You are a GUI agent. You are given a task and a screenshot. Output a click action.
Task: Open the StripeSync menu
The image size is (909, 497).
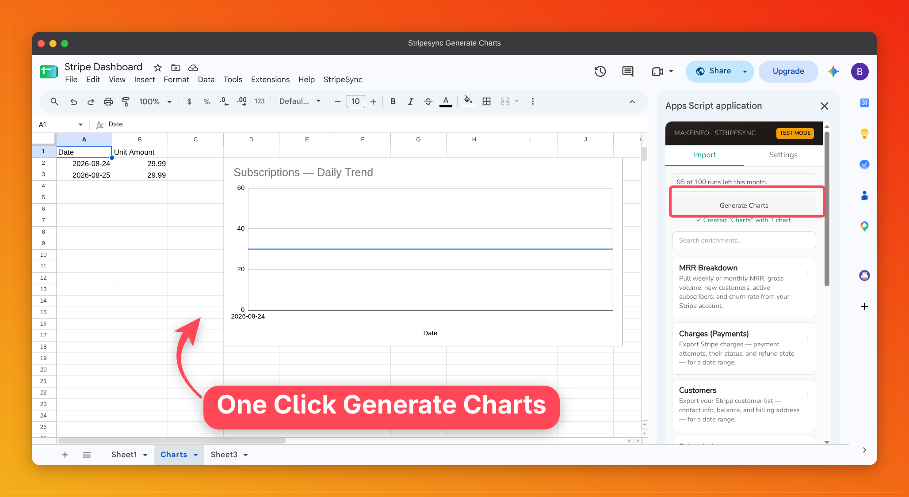click(343, 80)
